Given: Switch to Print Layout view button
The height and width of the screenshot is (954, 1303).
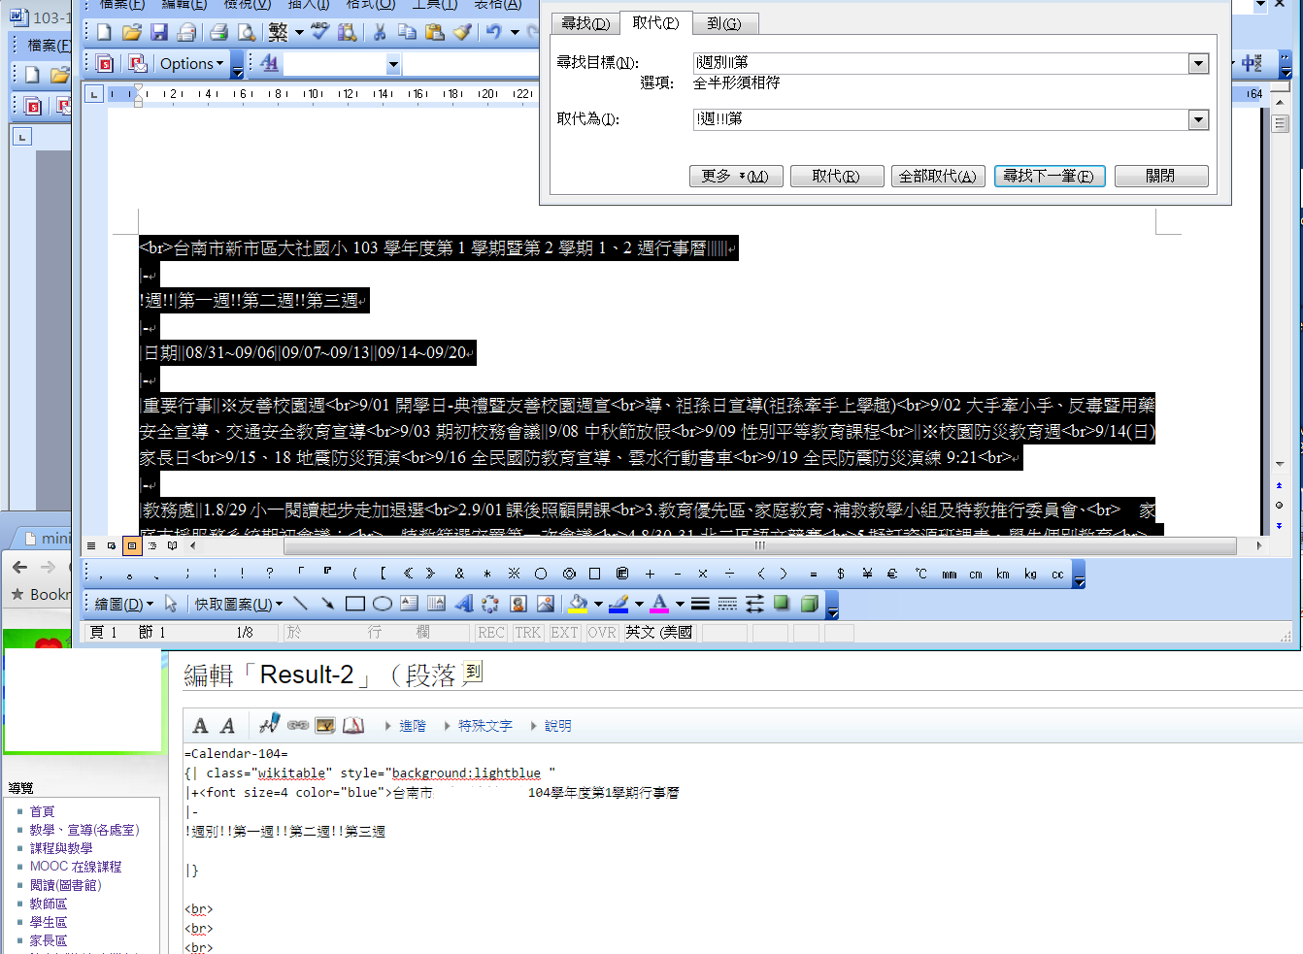Looking at the screenshot, I should [x=132, y=545].
